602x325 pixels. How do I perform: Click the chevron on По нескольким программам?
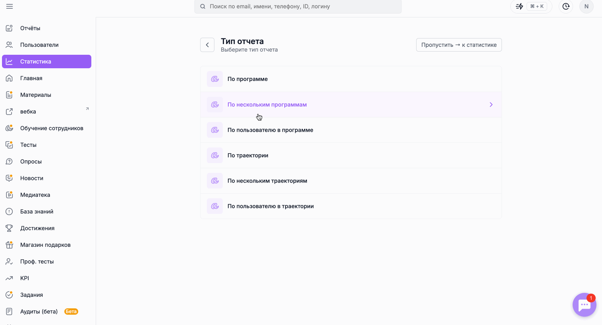491,104
